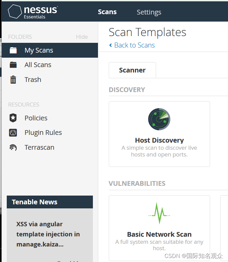Image resolution: width=228 pixels, height=262 pixels.
Task: Open the Scans top navigation tab
Action: coord(107,12)
